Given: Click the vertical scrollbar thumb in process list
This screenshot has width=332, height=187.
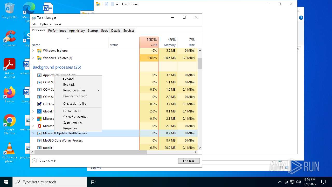Looking at the screenshot, I should (200, 63).
